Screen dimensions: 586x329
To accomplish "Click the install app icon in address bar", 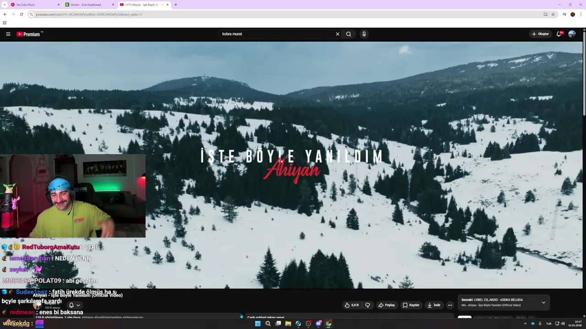I will (x=545, y=14).
